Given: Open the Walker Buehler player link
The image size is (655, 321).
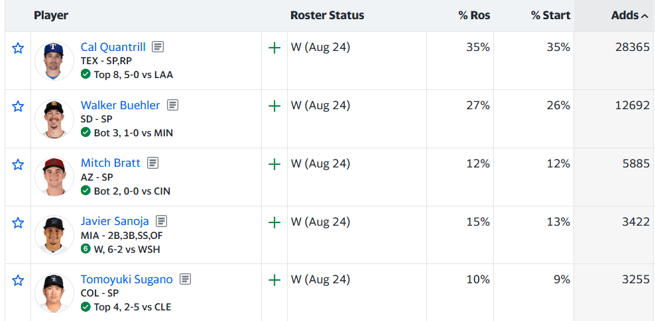Looking at the screenshot, I should (120, 105).
